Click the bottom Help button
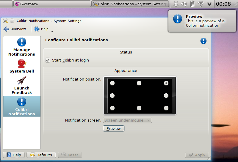The height and width of the screenshot is (162, 238). (x=14, y=155)
